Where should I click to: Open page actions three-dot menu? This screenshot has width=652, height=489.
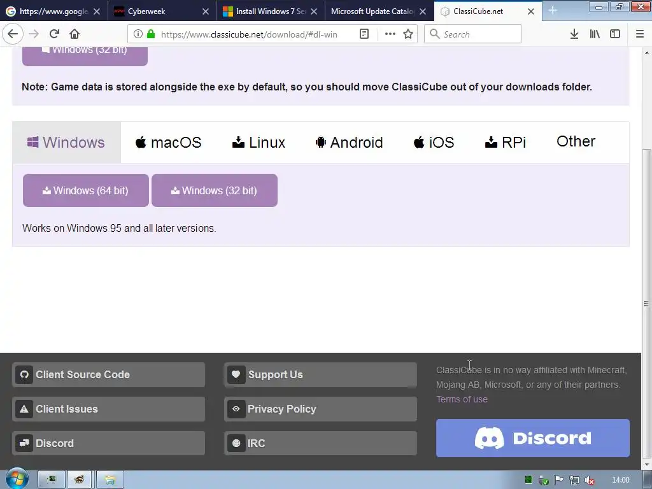point(390,34)
